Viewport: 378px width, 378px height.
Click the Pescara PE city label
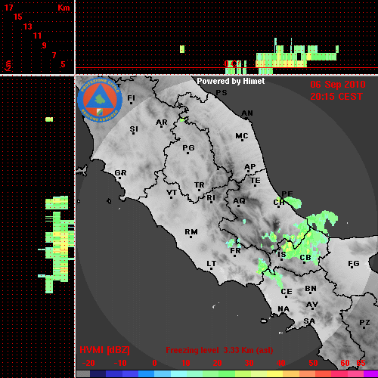(287, 194)
